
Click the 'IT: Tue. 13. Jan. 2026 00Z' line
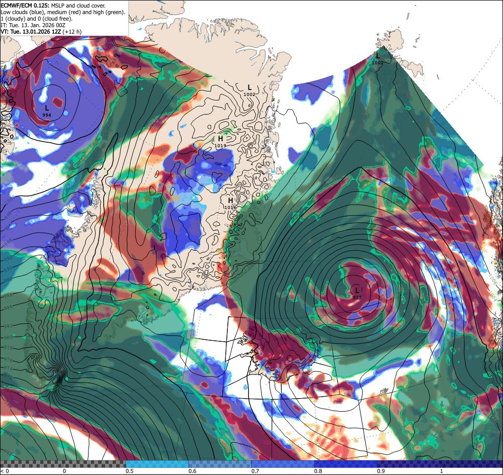(x=33, y=25)
